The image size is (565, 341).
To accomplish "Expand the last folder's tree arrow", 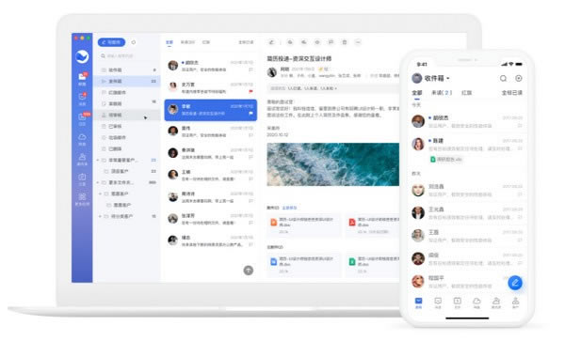I will click(100, 216).
